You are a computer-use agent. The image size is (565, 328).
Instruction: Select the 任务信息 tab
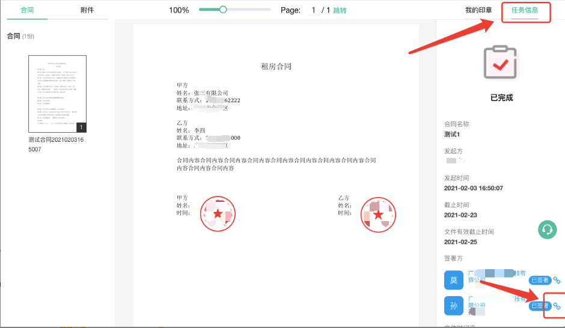click(525, 10)
